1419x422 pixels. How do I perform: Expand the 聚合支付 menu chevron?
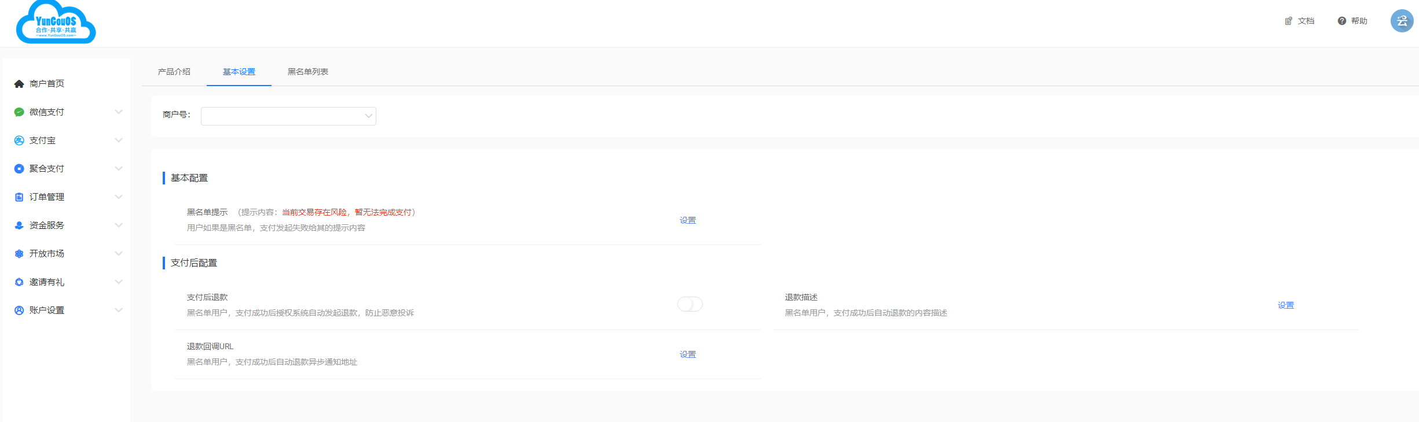[119, 169]
